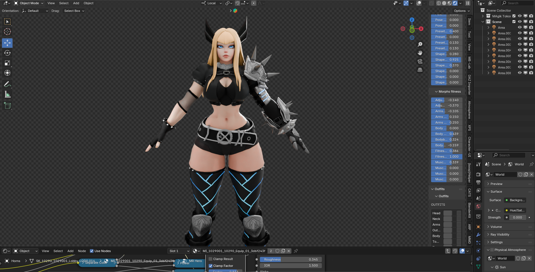Activate the Select Box tool icon
Viewport: 535px width, 272px height.
7,22
